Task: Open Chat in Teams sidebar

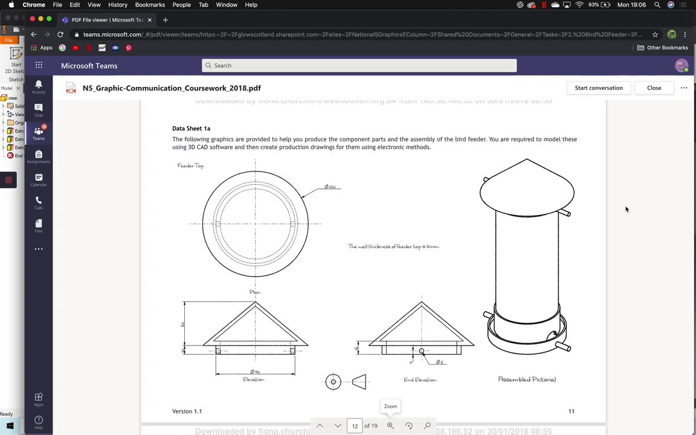Action: [x=39, y=110]
